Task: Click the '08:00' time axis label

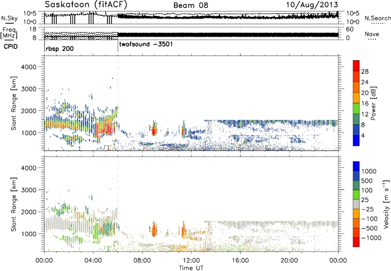Action: 142,261
